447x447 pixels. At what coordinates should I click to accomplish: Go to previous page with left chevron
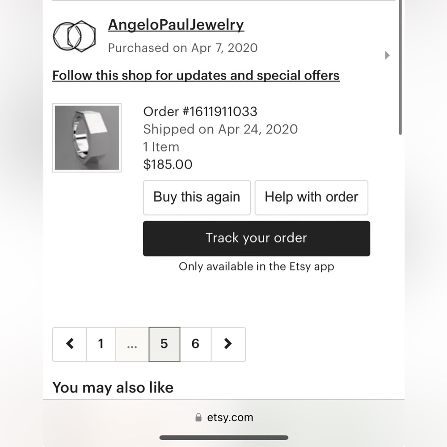(x=70, y=344)
